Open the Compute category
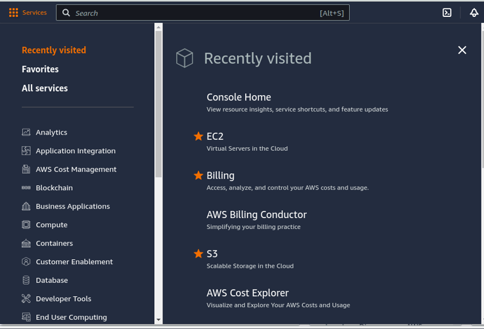This screenshot has height=329, width=484. tap(51, 225)
